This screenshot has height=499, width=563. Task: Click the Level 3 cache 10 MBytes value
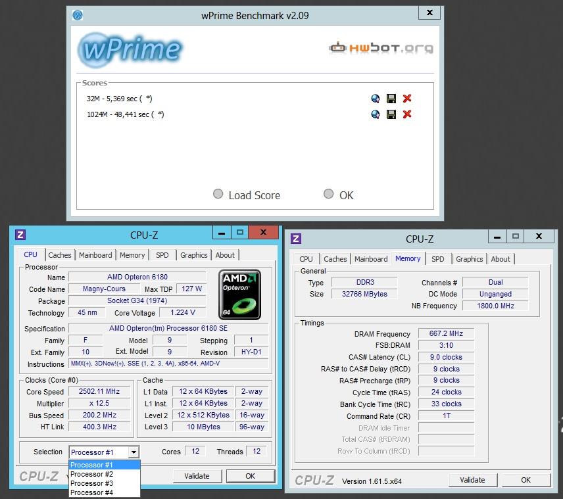[203, 427]
